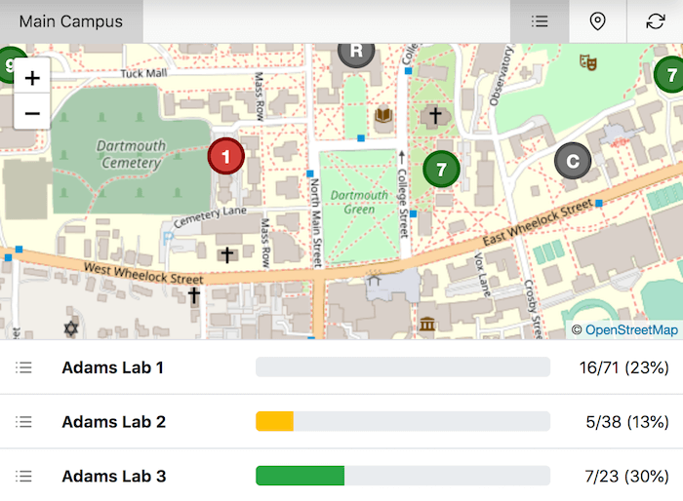Screen dimensions: 683x501
Task: Click the map location pin icon
Action: coord(597,21)
